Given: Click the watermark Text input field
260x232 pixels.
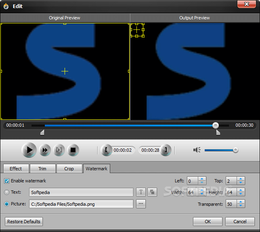Looking at the screenshot, I should coord(81,192).
